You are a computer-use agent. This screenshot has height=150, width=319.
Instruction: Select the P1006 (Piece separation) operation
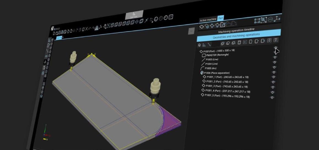click(215, 73)
